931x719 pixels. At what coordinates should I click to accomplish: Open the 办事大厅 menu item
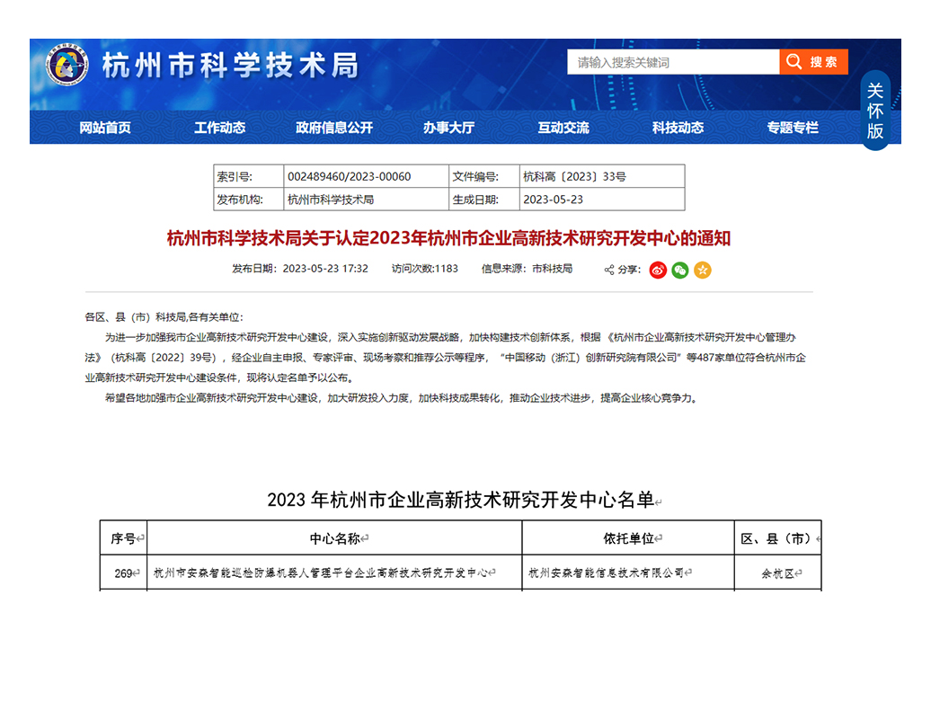tap(449, 128)
